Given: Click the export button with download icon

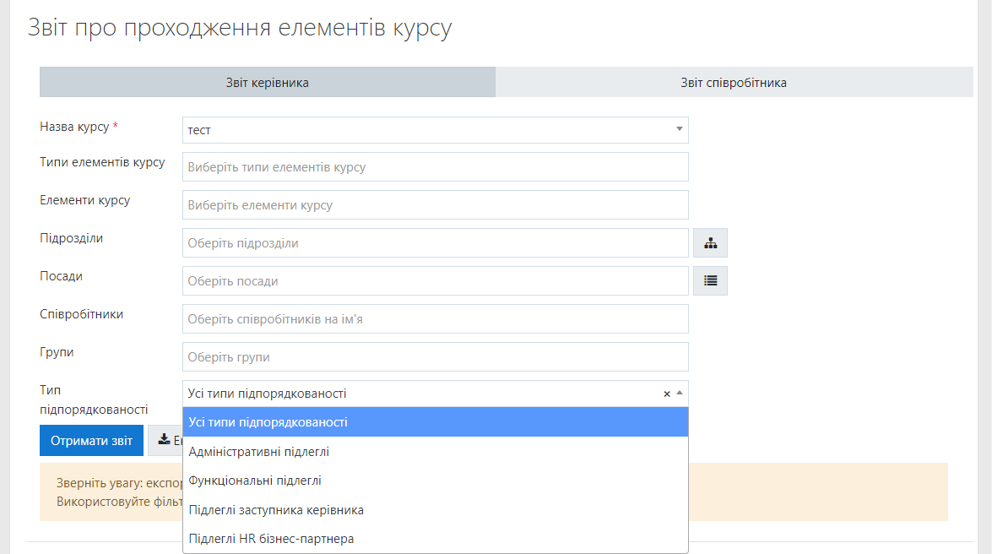Looking at the screenshot, I should pyautogui.click(x=165, y=441).
